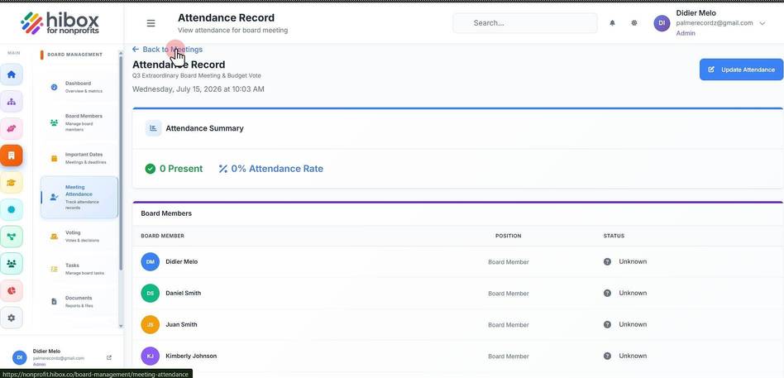Click Board Member position for Daniel Smith
Viewport: 784px width, 378px height.
508,294
